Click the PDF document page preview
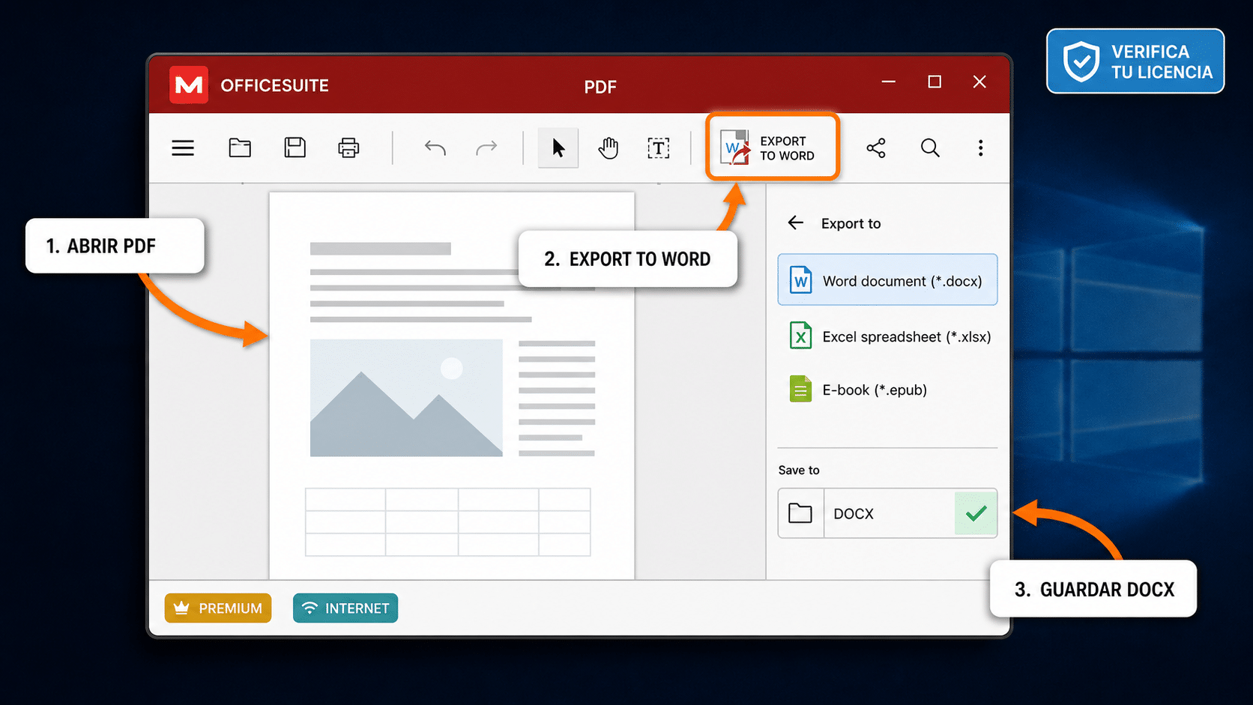 [x=452, y=386]
